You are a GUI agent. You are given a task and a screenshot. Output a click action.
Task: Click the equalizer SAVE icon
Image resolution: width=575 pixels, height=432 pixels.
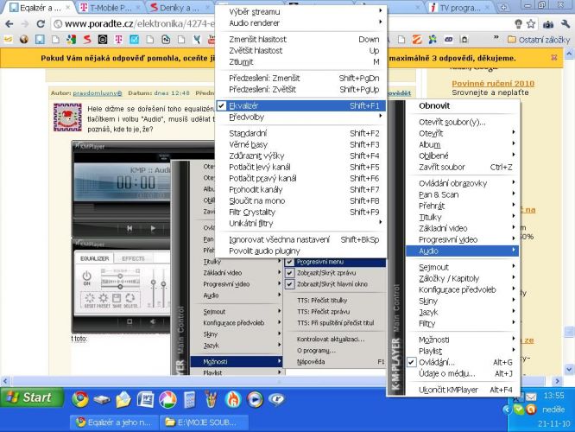(117, 300)
